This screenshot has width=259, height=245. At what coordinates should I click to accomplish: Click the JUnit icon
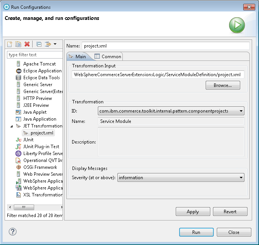(18, 140)
